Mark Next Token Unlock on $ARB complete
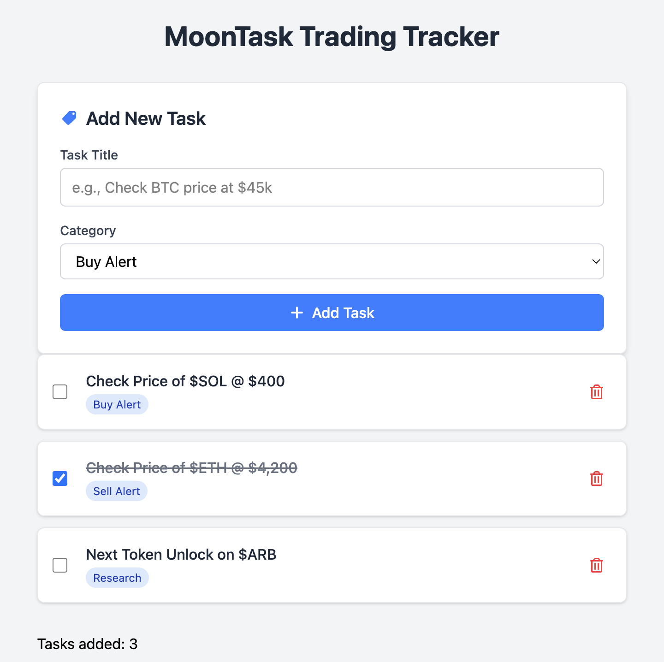The image size is (664, 662). tap(60, 565)
